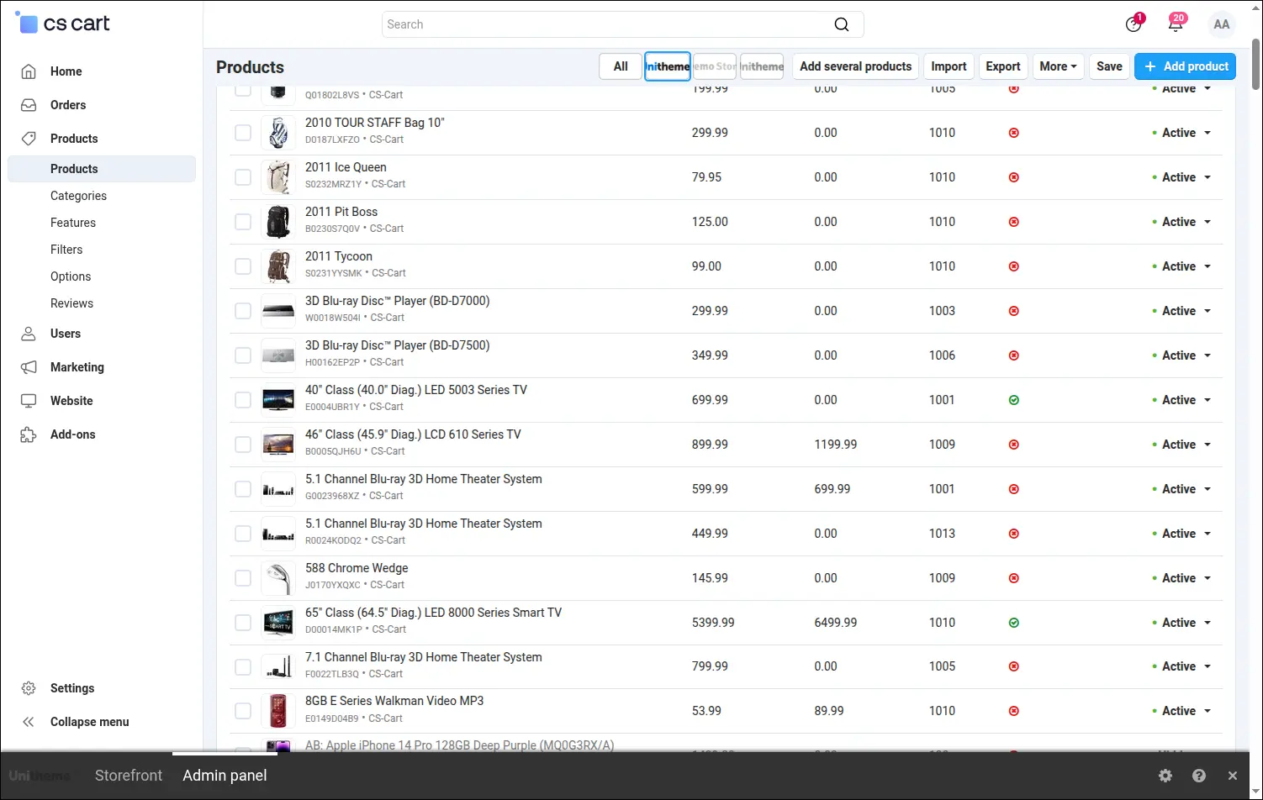Viewport: 1263px width, 800px height.
Task: Open Features in the sidebar
Action: 73,223
